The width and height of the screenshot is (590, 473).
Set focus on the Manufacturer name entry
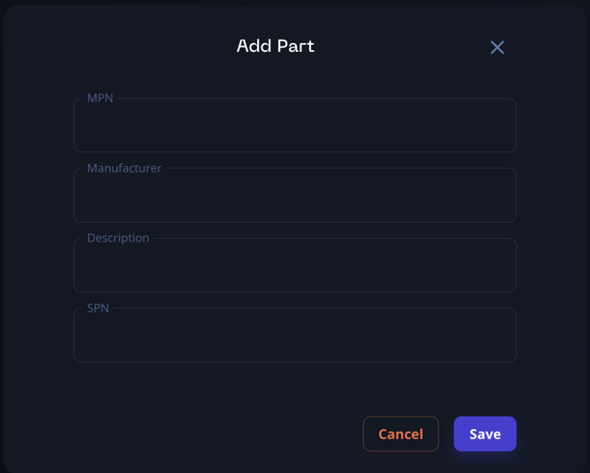(294, 196)
